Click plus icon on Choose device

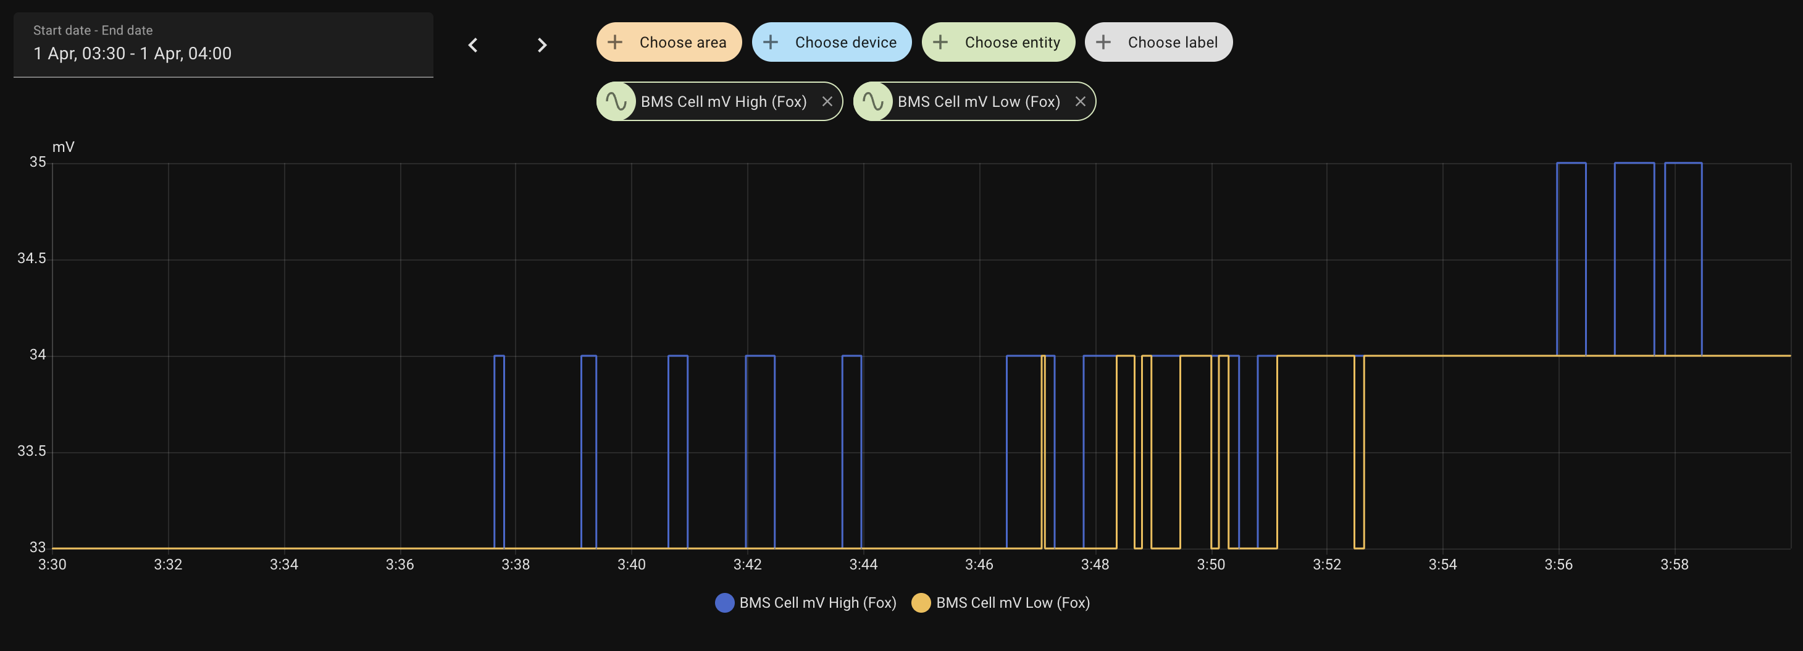pos(770,43)
